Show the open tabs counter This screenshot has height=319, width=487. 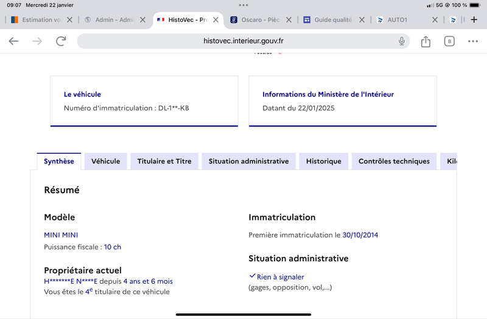pyautogui.click(x=449, y=41)
